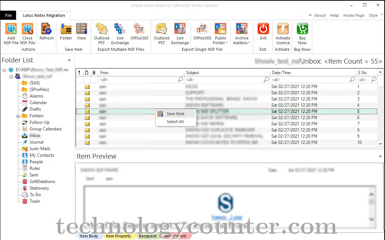Choose Select All from the context menu
The image size is (385, 240).
[x=175, y=122]
